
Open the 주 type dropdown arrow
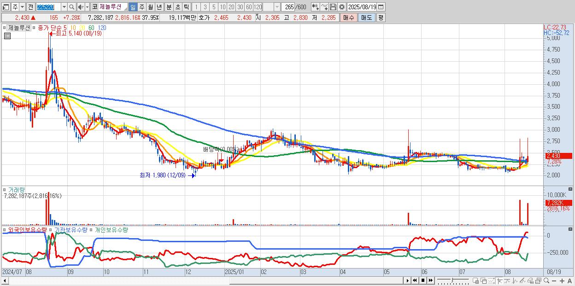click(x=22, y=7)
